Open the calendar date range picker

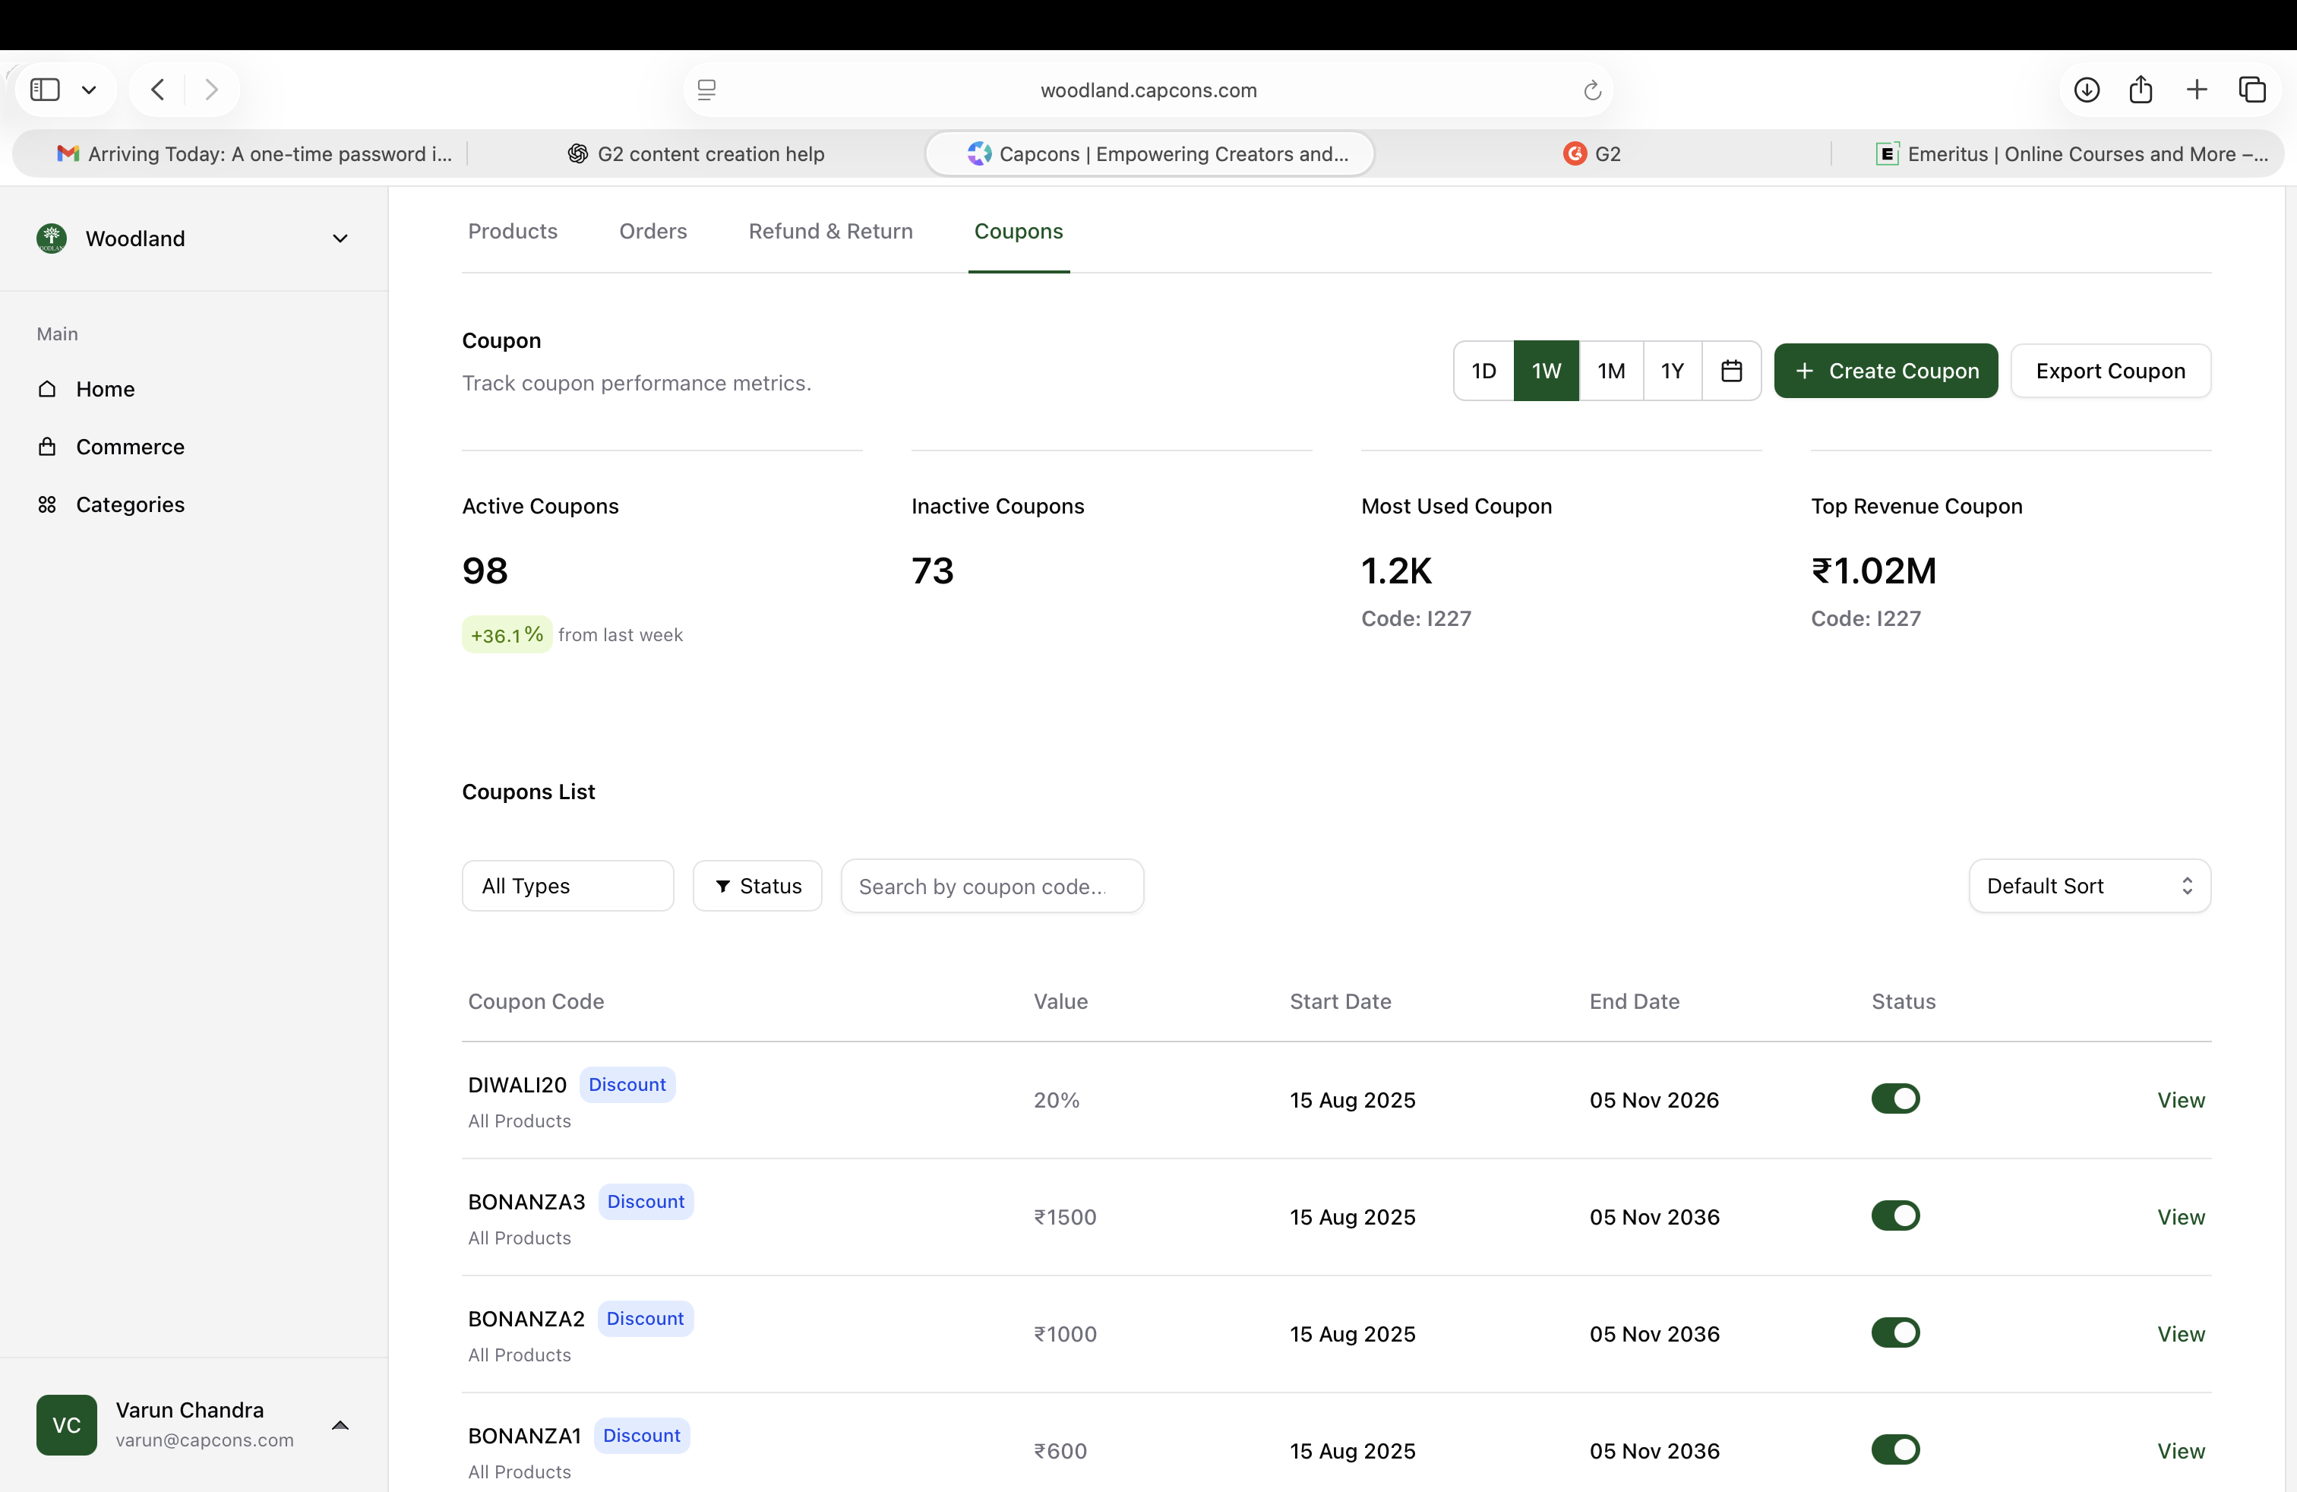1730,371
